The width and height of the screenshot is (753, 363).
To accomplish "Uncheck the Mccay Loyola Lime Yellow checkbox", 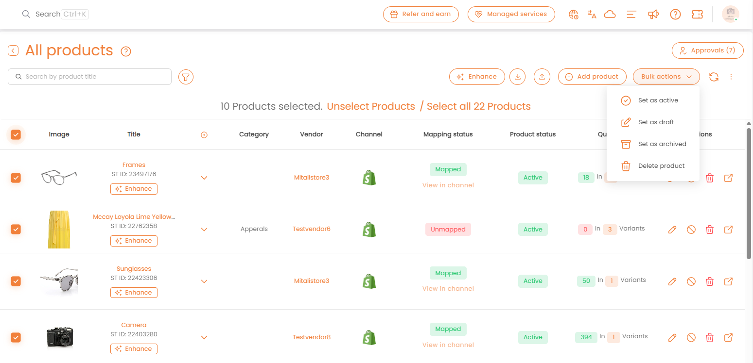I will (x=16, y=229).
